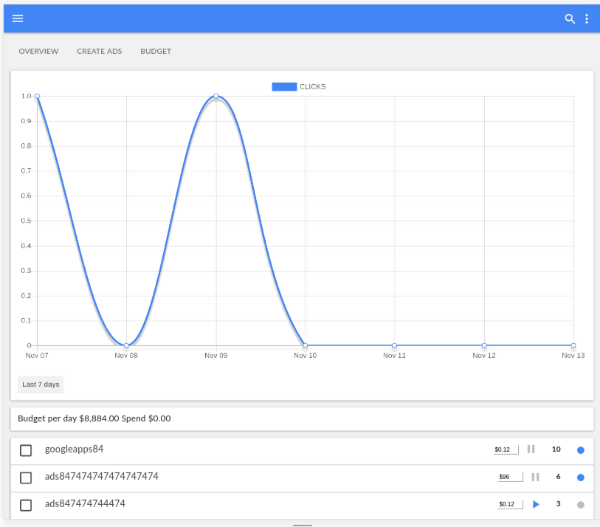
Task: Tick the ads847474744474 checkbox
Action: 26,505
